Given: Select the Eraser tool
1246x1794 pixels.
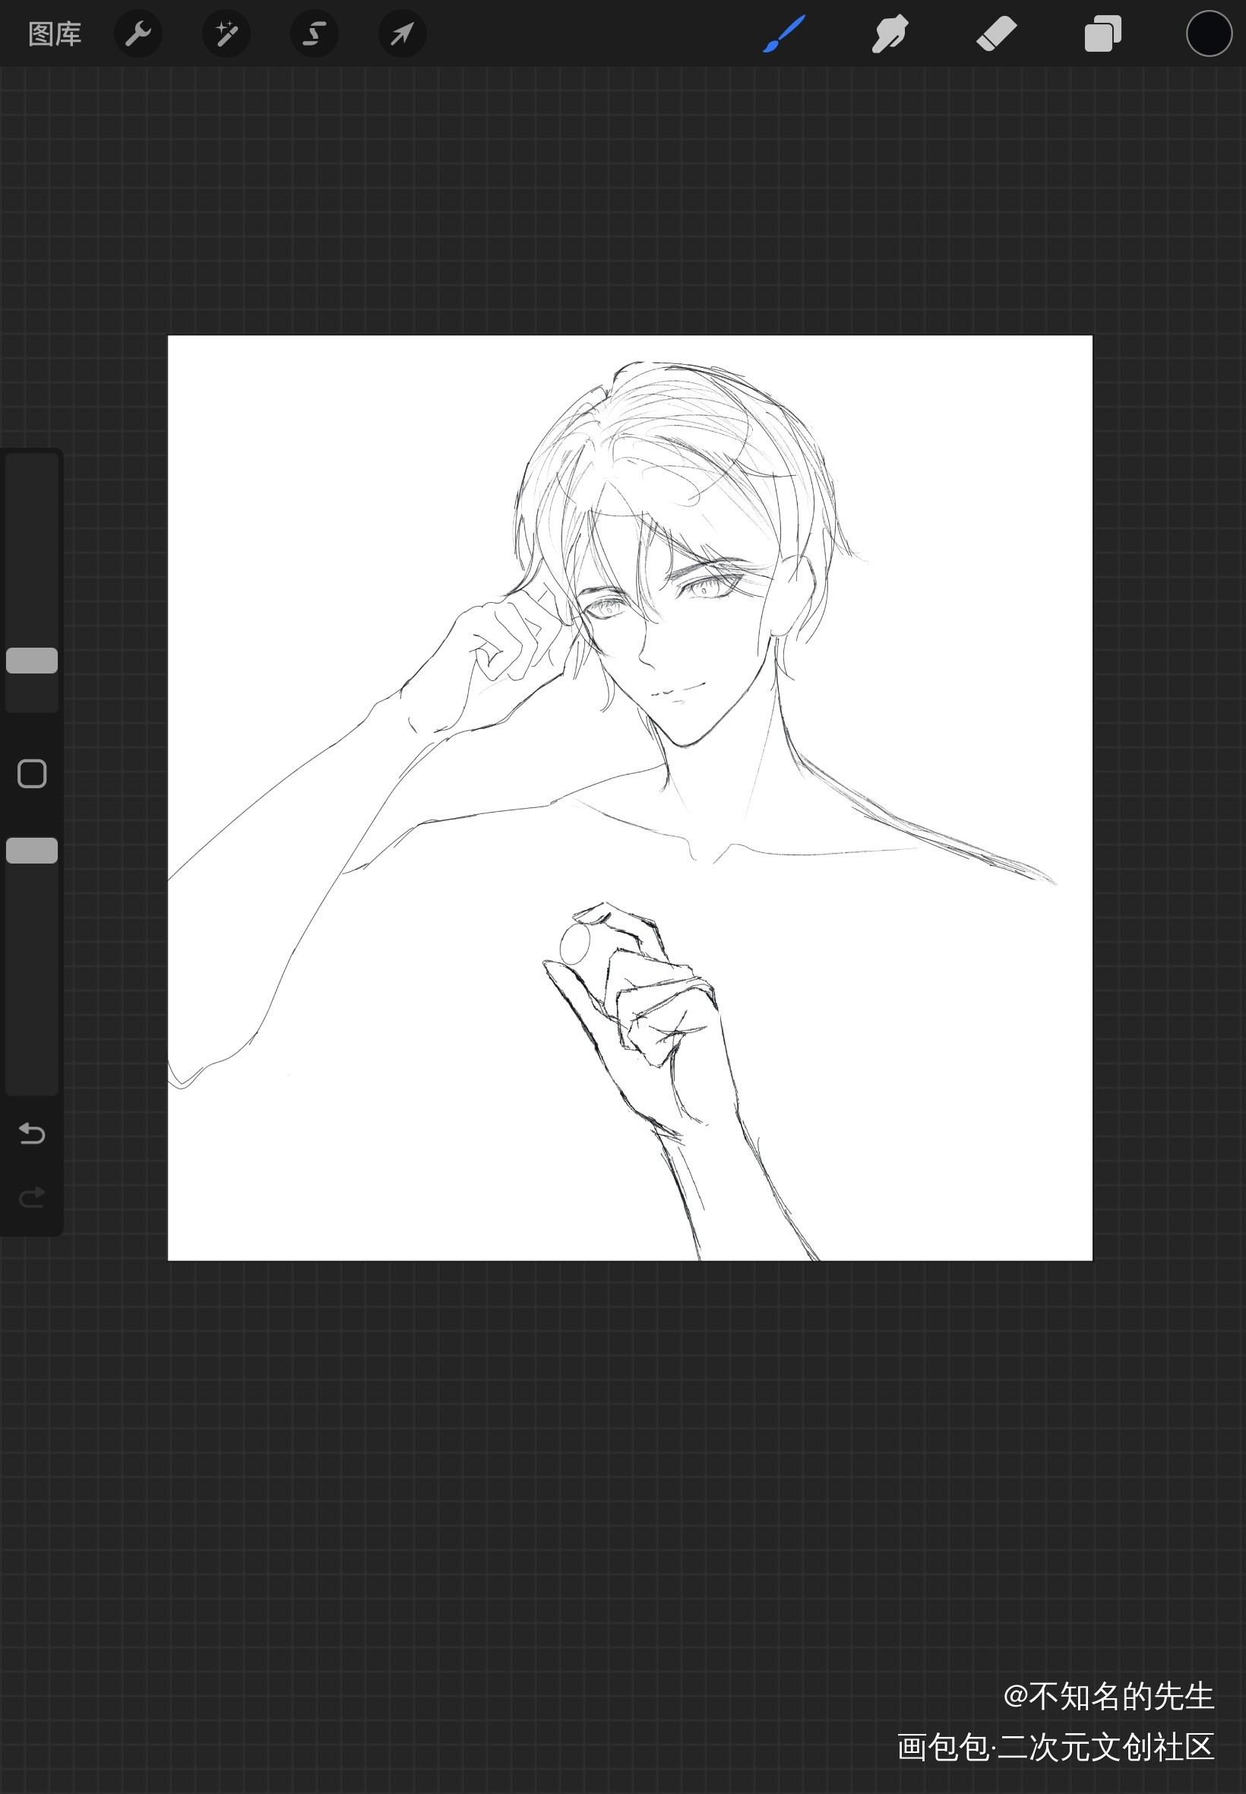Looking at the screenshot, I should (x=996, y=34).
